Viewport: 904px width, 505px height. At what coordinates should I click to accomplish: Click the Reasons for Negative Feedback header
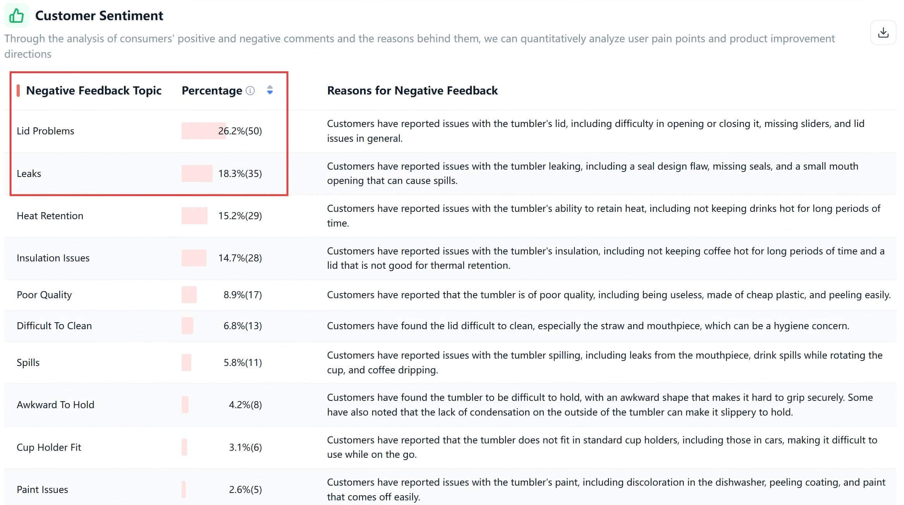(412, 91)
